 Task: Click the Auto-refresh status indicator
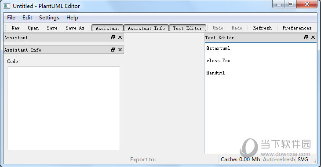click(279, 160)
